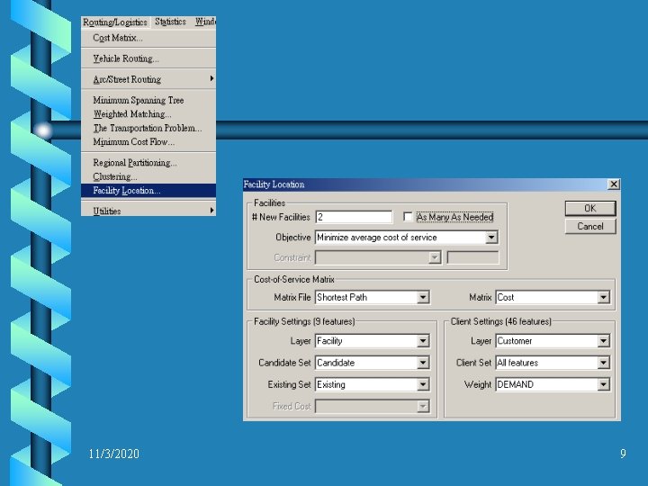
Task: Expand the Arc/Street Routing submenu
Action: tap(148, 79)
